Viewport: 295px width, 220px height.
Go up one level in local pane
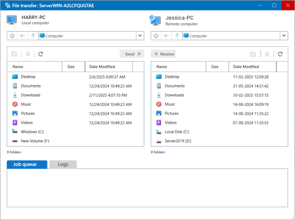[x=32, y=36]
